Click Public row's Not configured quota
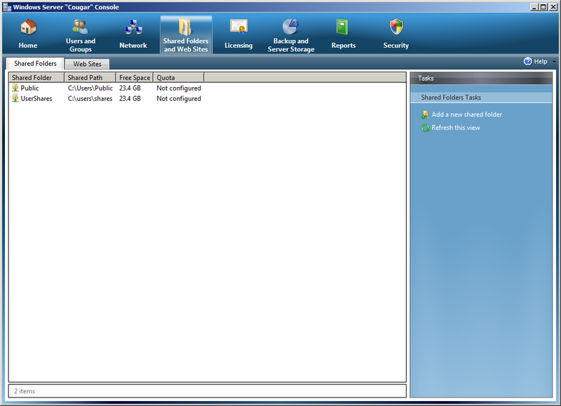The height and width of the screenshot is (406, 561). (x=179, y=88)
